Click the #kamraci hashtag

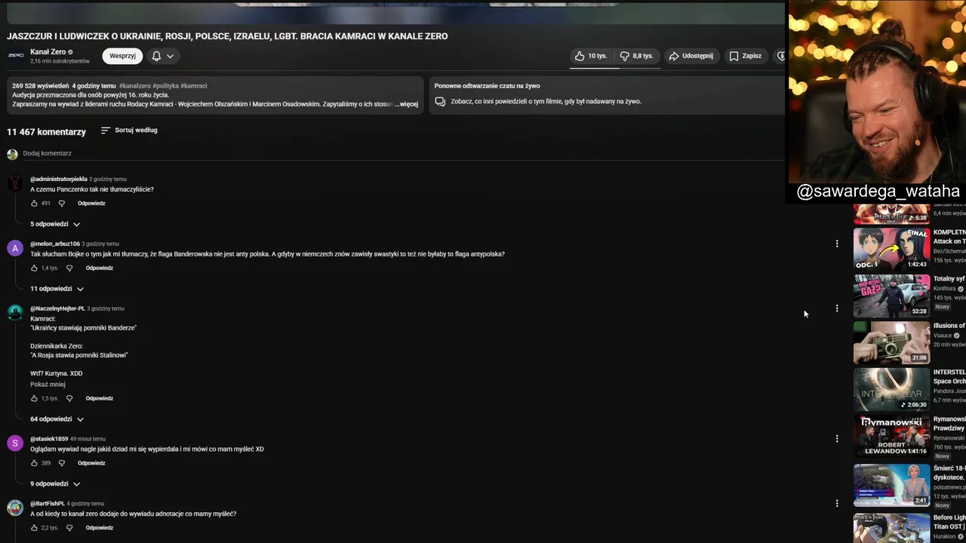[193, 86]
